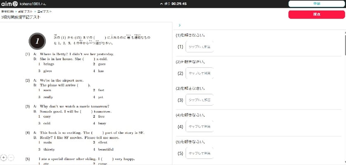Zoom in the test page with plus icon
Screen dimensions: 346x165
pos(4,157)
